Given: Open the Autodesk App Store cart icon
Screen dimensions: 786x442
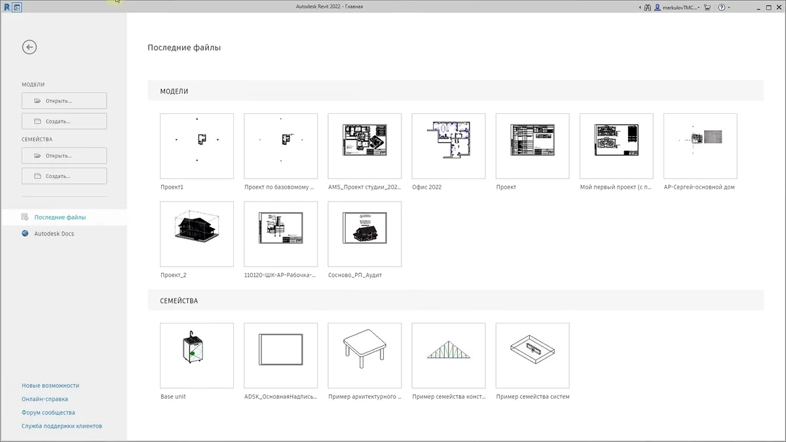Looking at the screenshot, I should [709, 7].
